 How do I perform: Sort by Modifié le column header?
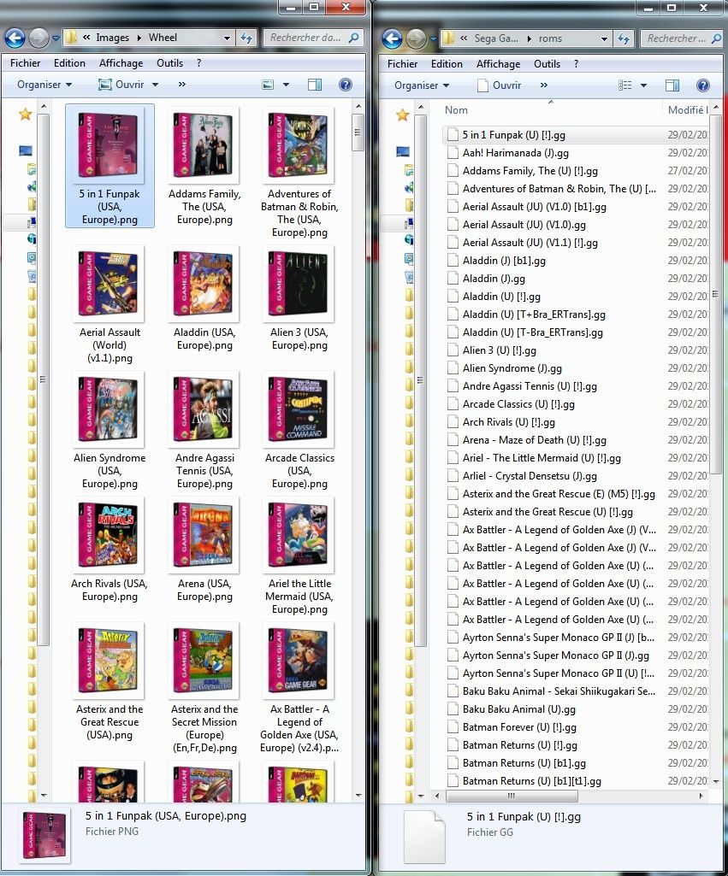(687, 110)
